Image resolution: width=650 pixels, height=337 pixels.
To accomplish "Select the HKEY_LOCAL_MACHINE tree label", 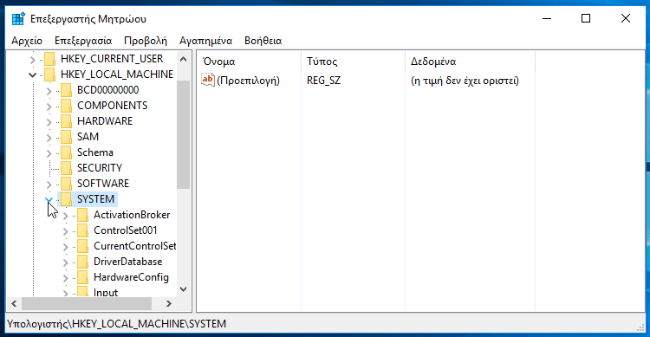I will tap(117, 75).
